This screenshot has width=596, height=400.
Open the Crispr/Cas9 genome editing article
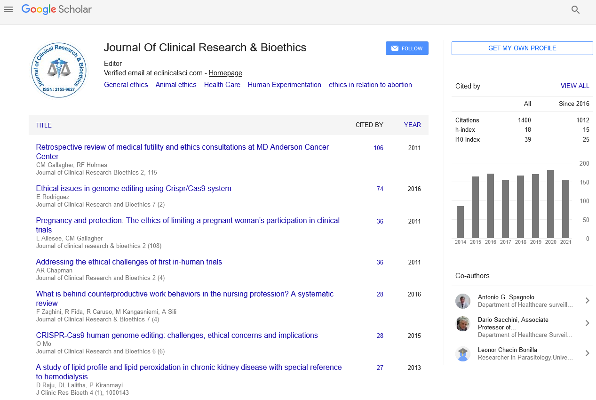click(134, 189)
